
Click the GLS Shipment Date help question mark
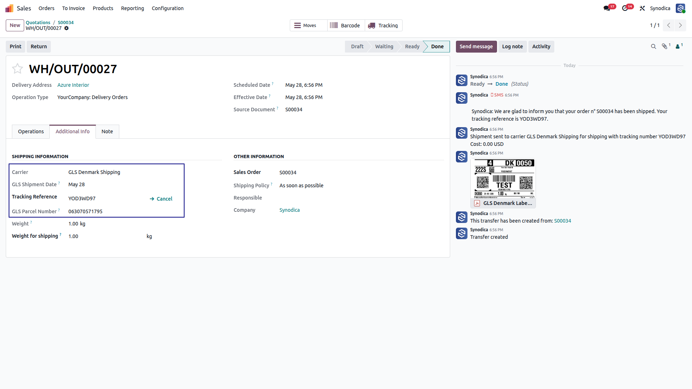[x=59, y=183]
